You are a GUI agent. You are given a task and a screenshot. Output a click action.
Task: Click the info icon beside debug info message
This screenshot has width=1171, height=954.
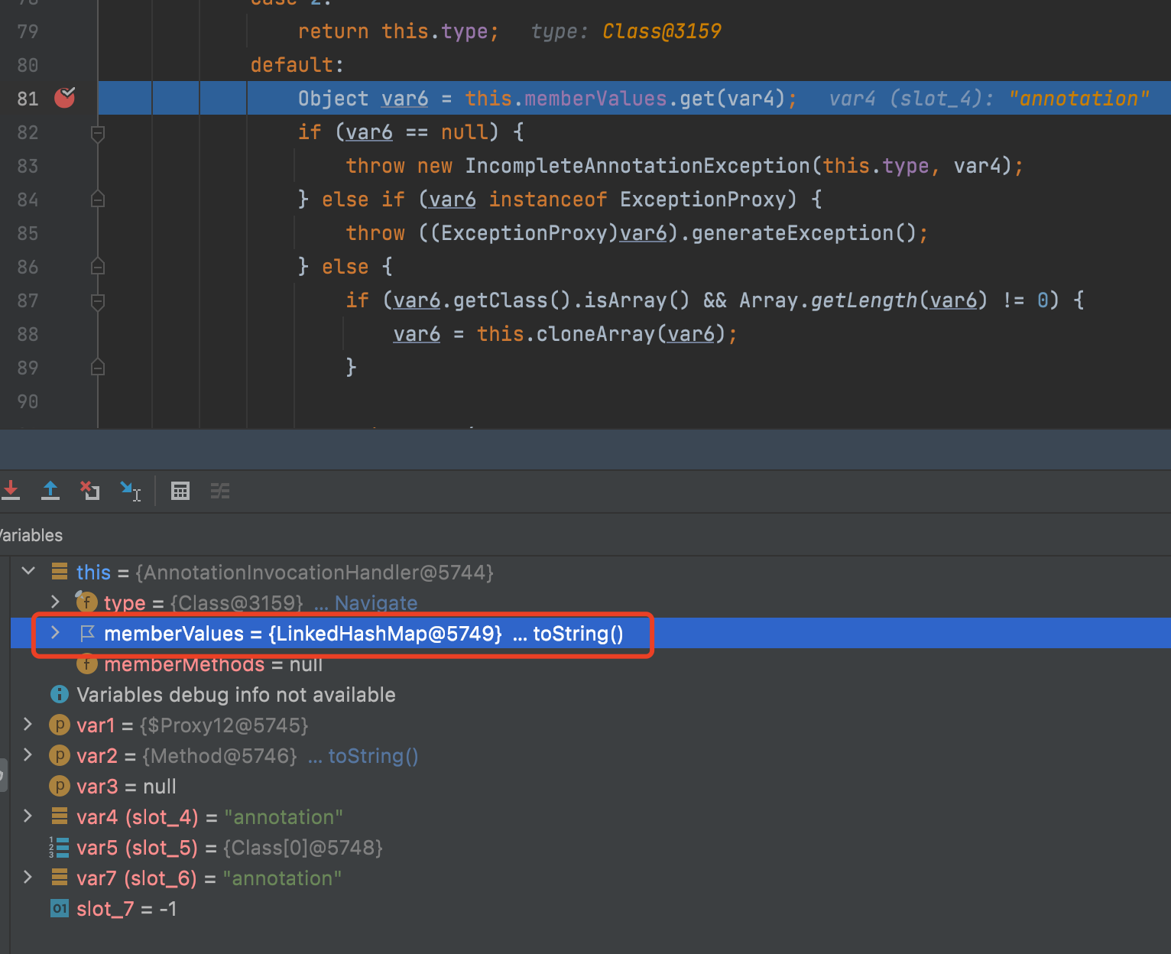coord(59,694)
